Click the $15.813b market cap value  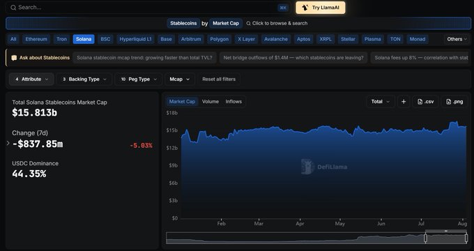pos(34,113)
